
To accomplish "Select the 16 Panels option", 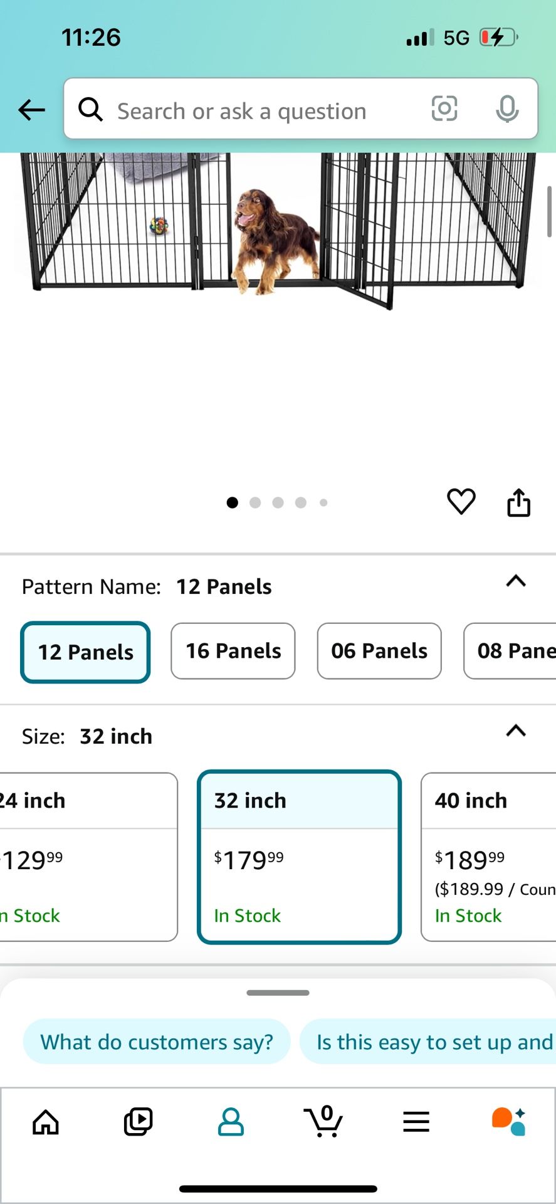I will click(233, 651).
